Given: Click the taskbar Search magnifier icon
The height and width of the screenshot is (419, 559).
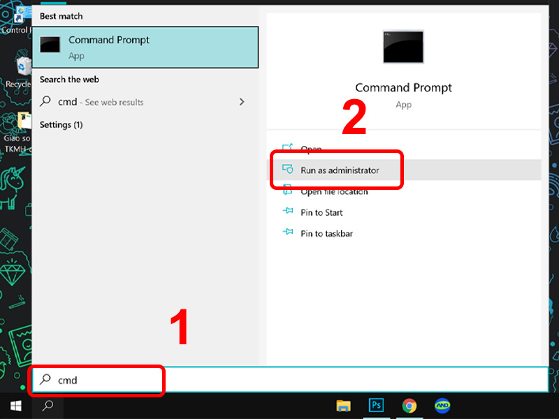Looking at the screenshot, I should pos(46,406).
